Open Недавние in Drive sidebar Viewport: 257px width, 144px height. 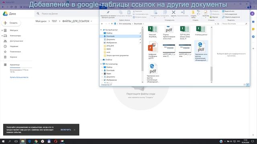pyautogui.click(x=14, y=46)
